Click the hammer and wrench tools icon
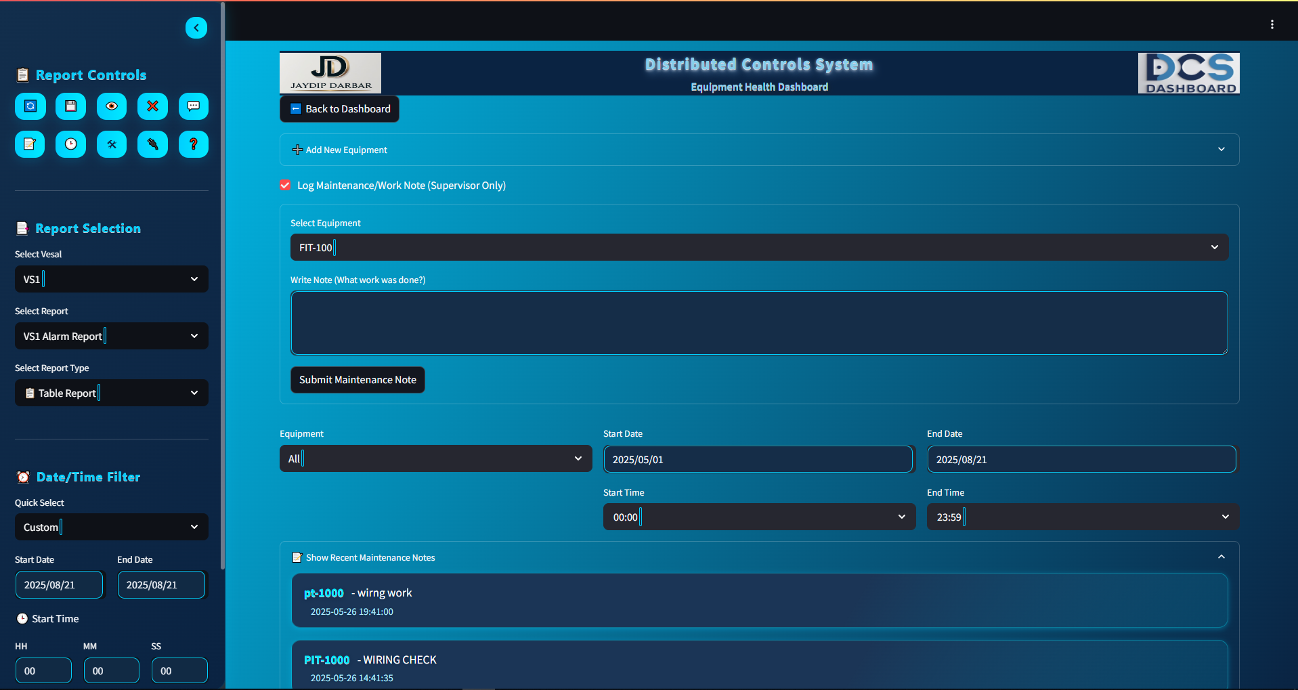This screenshot has height=690, width=1298. click(112, 144)
